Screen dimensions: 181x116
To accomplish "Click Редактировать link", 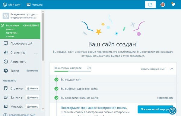I will (x=165, y=98).
